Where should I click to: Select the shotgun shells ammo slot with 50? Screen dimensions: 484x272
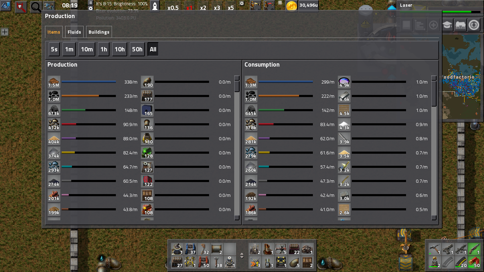pyautogui.click(x=474, y=262)
